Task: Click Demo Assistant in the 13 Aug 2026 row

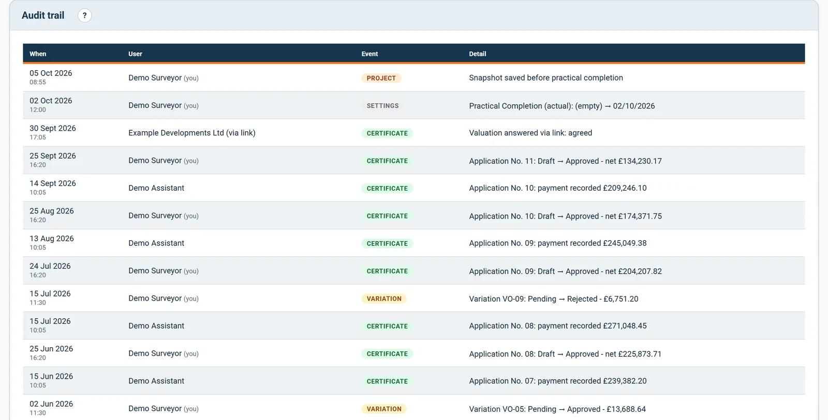Action: [x=156, y=243]
